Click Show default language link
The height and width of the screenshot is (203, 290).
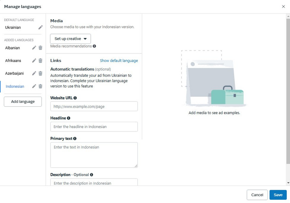pyautogui.click(x=119, y=61)
